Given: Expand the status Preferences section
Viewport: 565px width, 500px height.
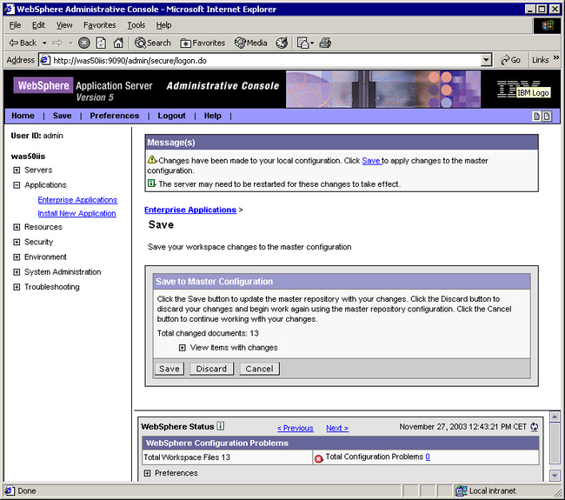Looking at the screenshot, I should point(147,473).
